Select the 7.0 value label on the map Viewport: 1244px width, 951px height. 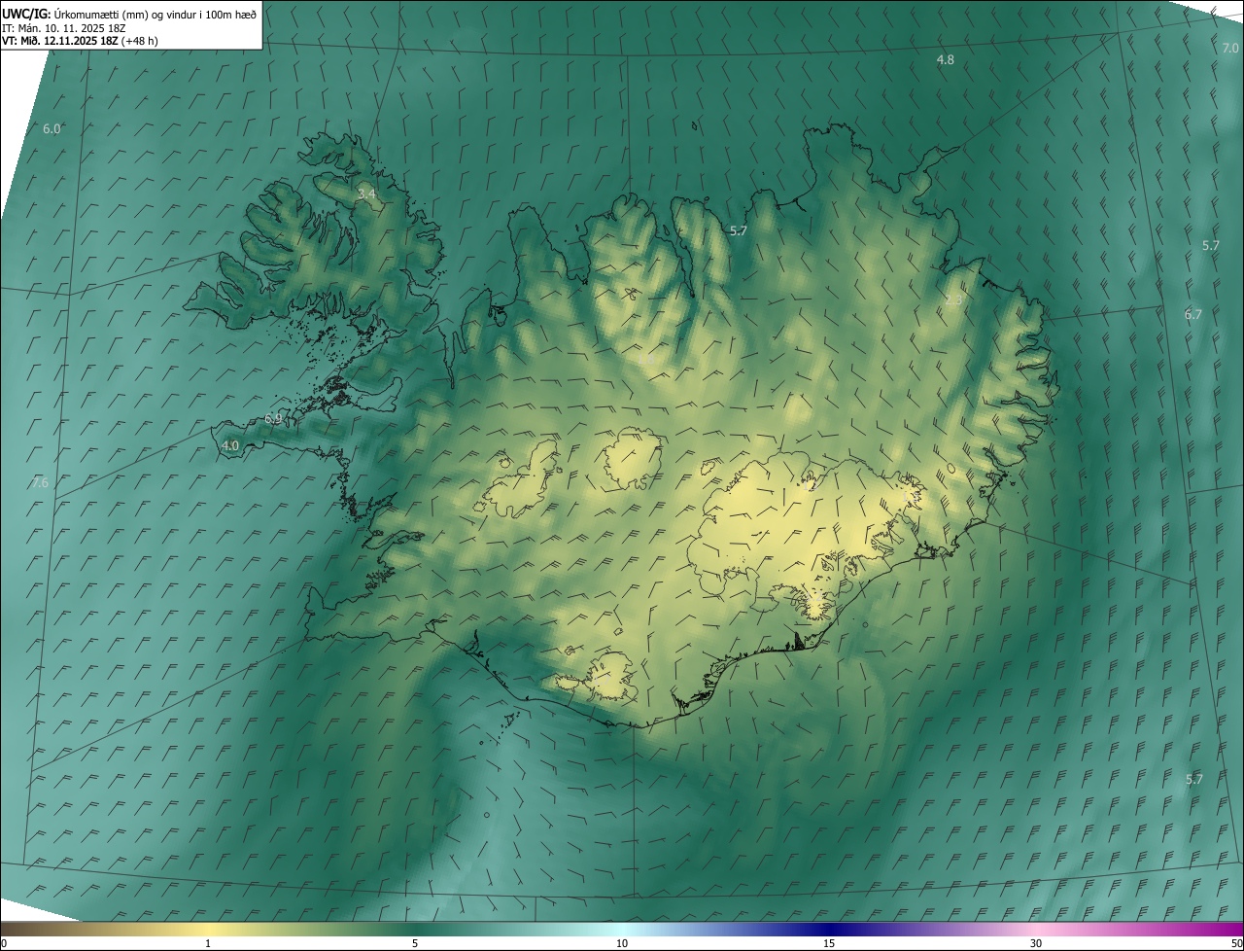click(1229, 48)
